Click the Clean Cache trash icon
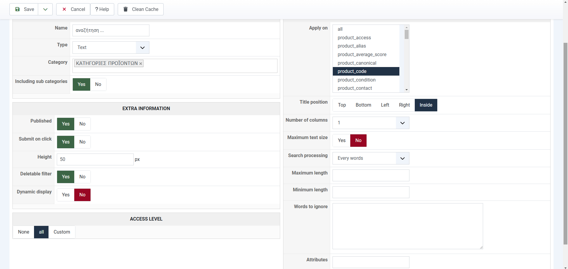568x269 pixels. coord(125,9)
